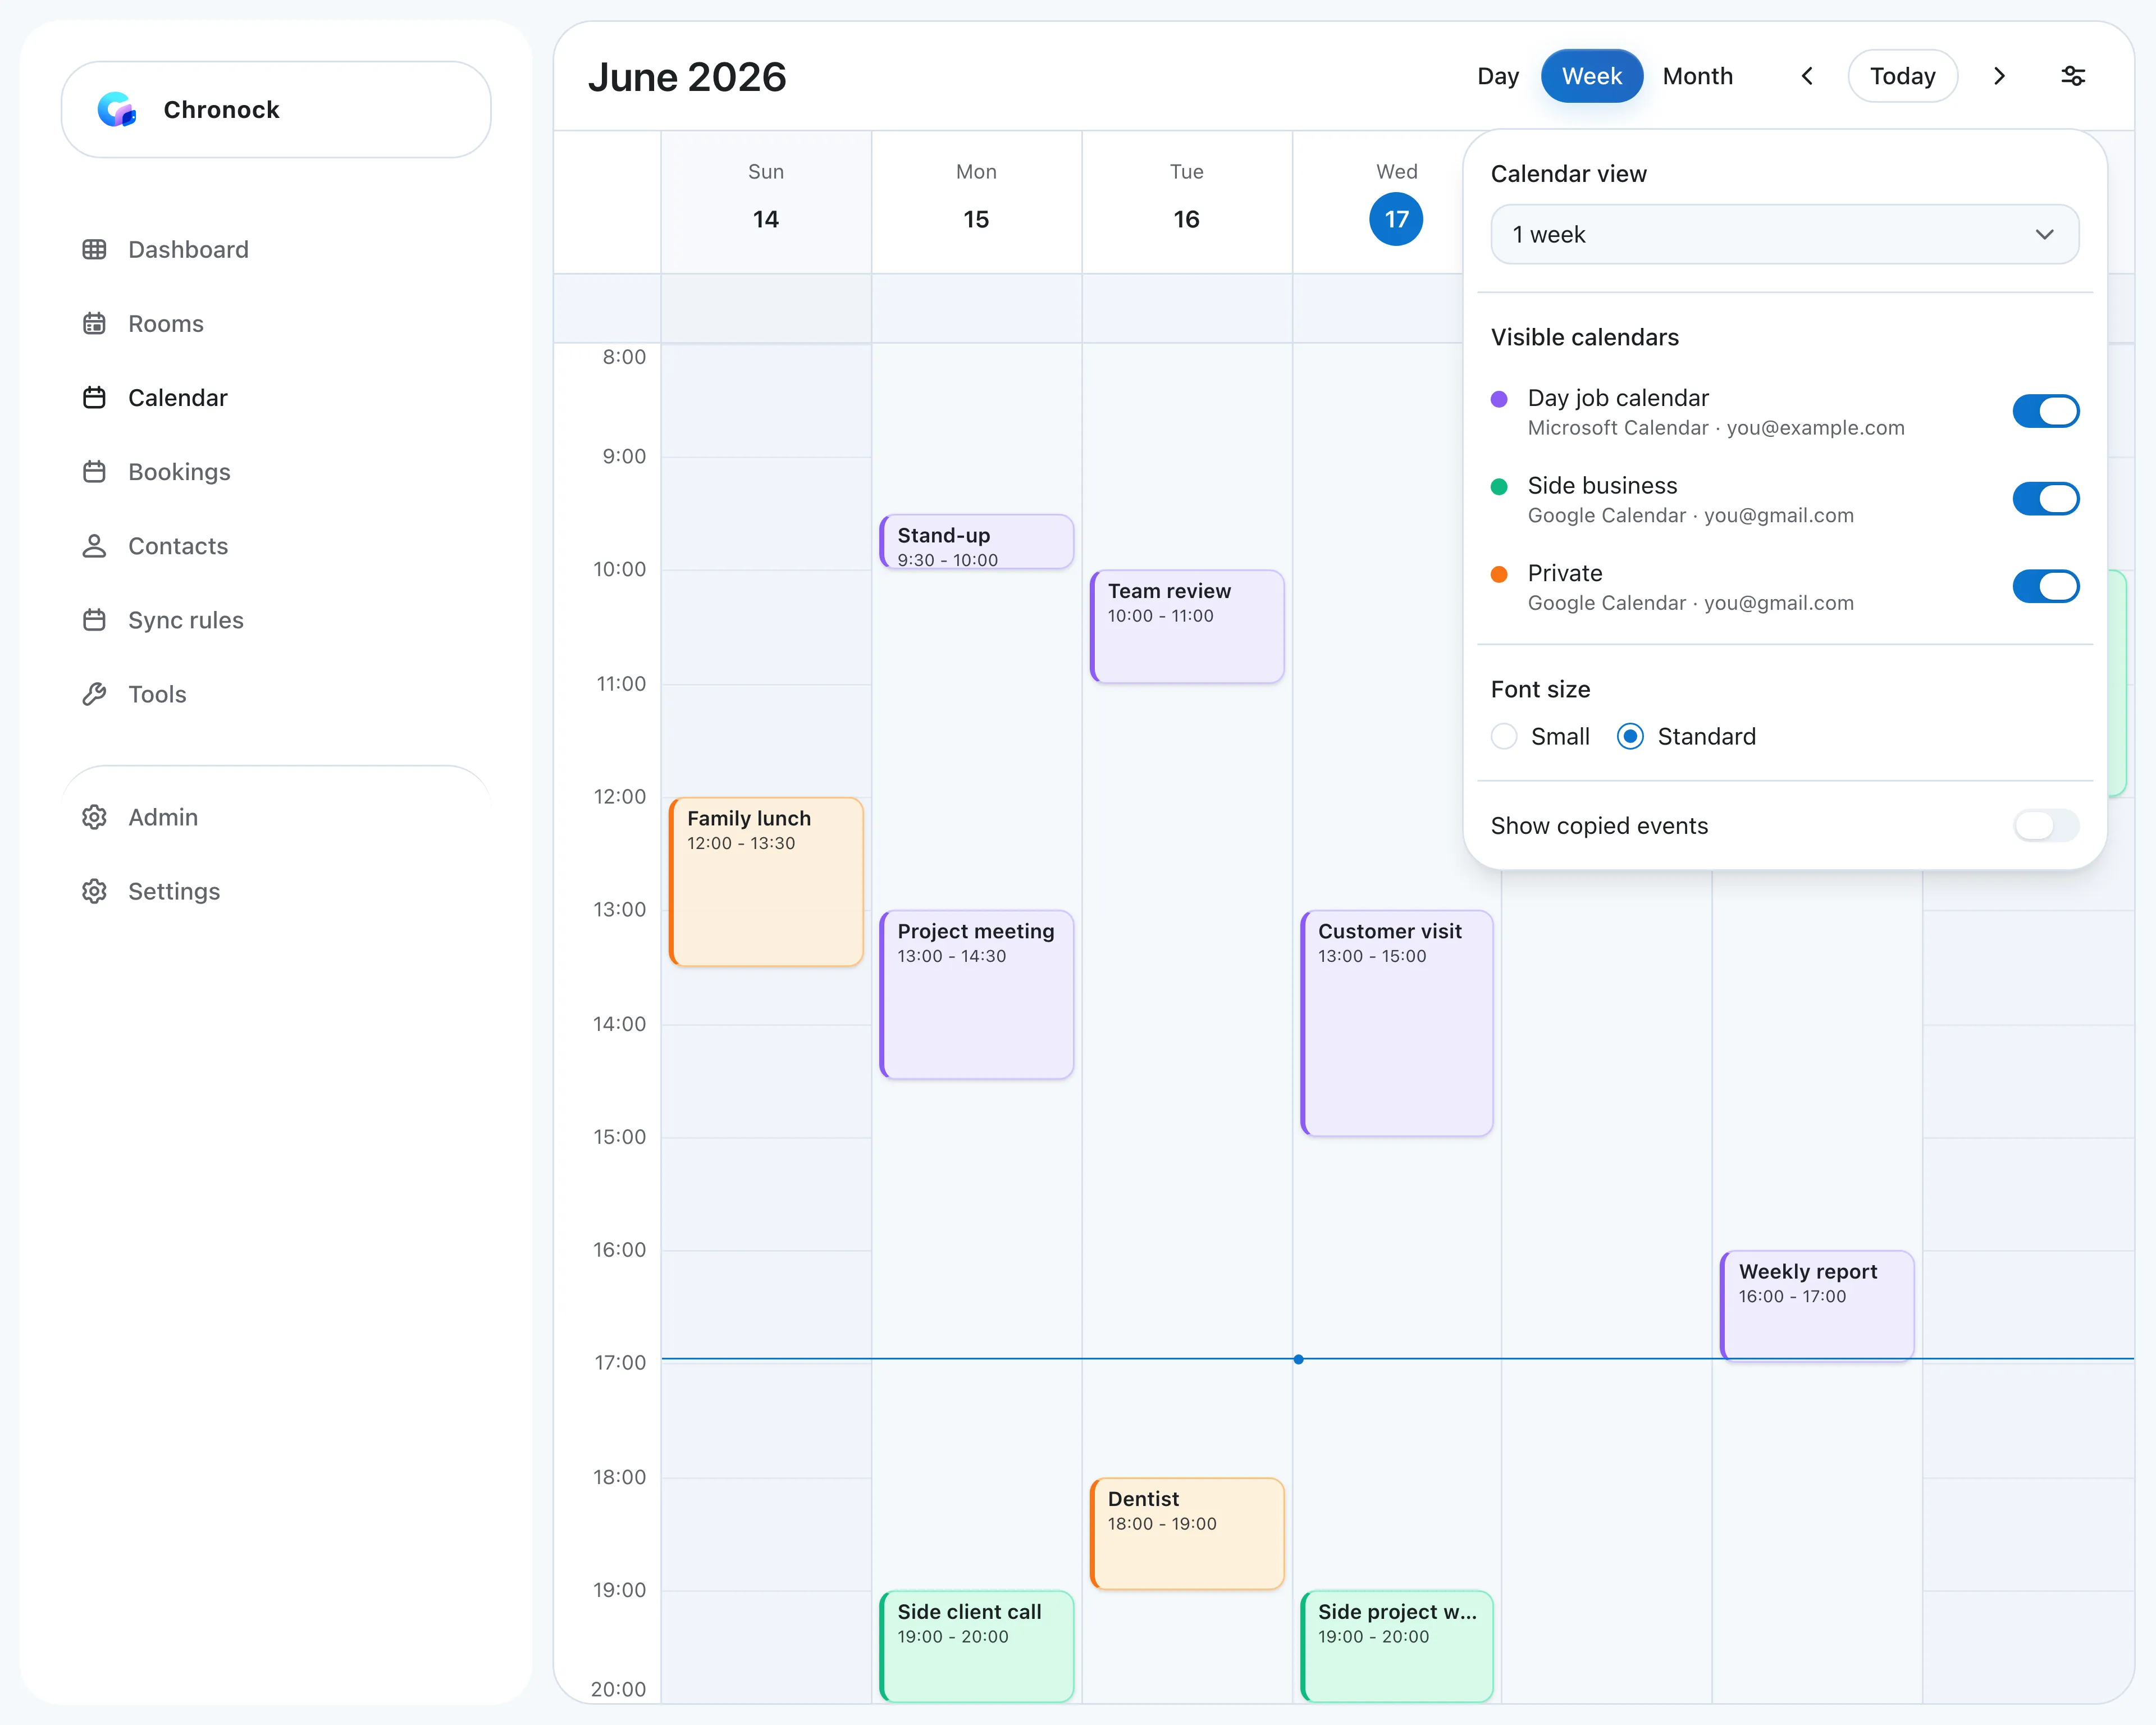Click the Contacts person icon
The height and width of the screenshot is (1725, 2156).
click(x=94, y=546)
